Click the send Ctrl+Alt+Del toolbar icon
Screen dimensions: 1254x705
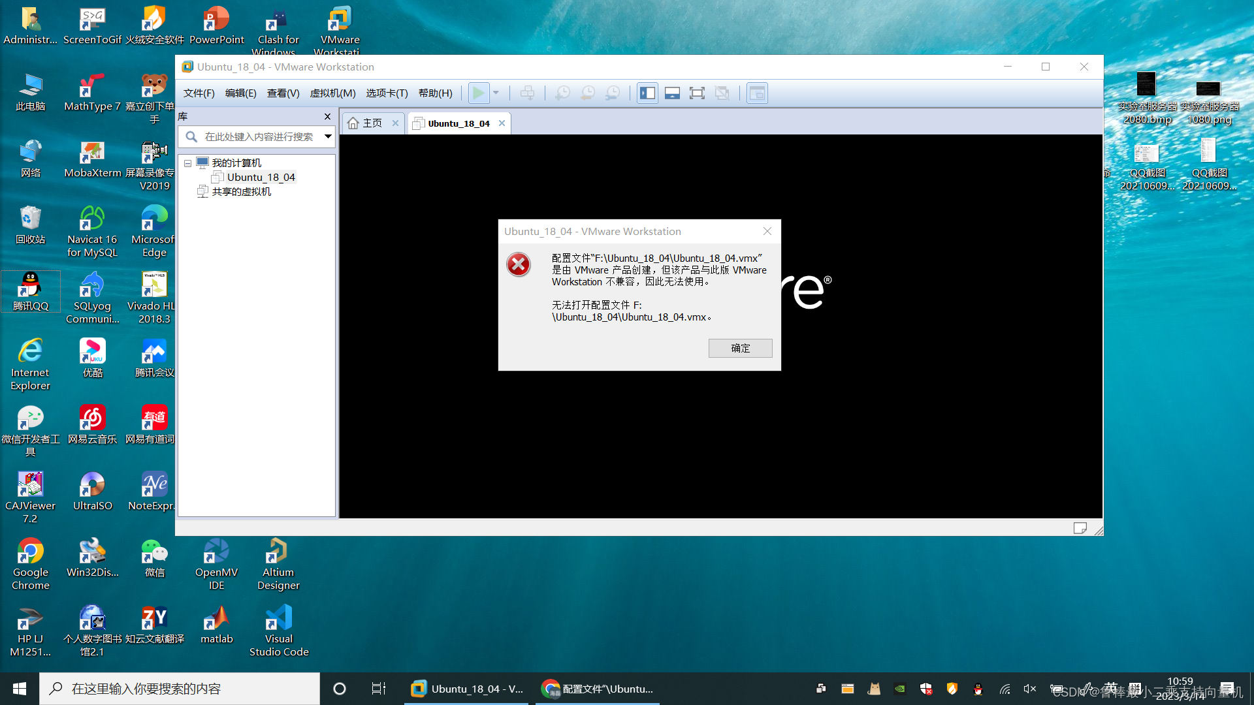click(527, 93)
